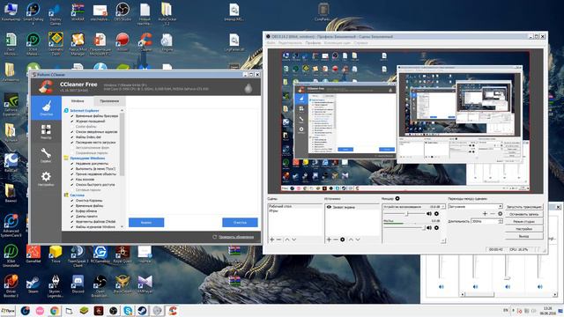Click the Очистка button to run cleaner
Viewport: 564px width, 317px height.
pyautogui.click(x=240, y=223)
